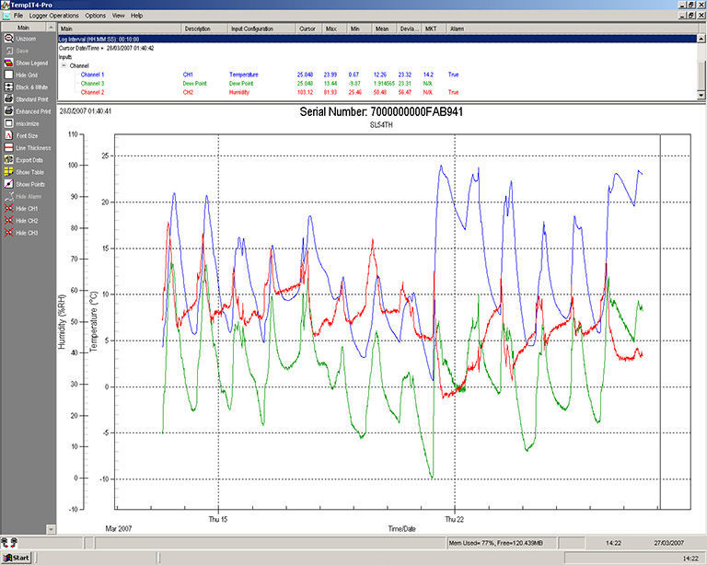
Task: Open the Logger Operations menu
Action: 53,16
